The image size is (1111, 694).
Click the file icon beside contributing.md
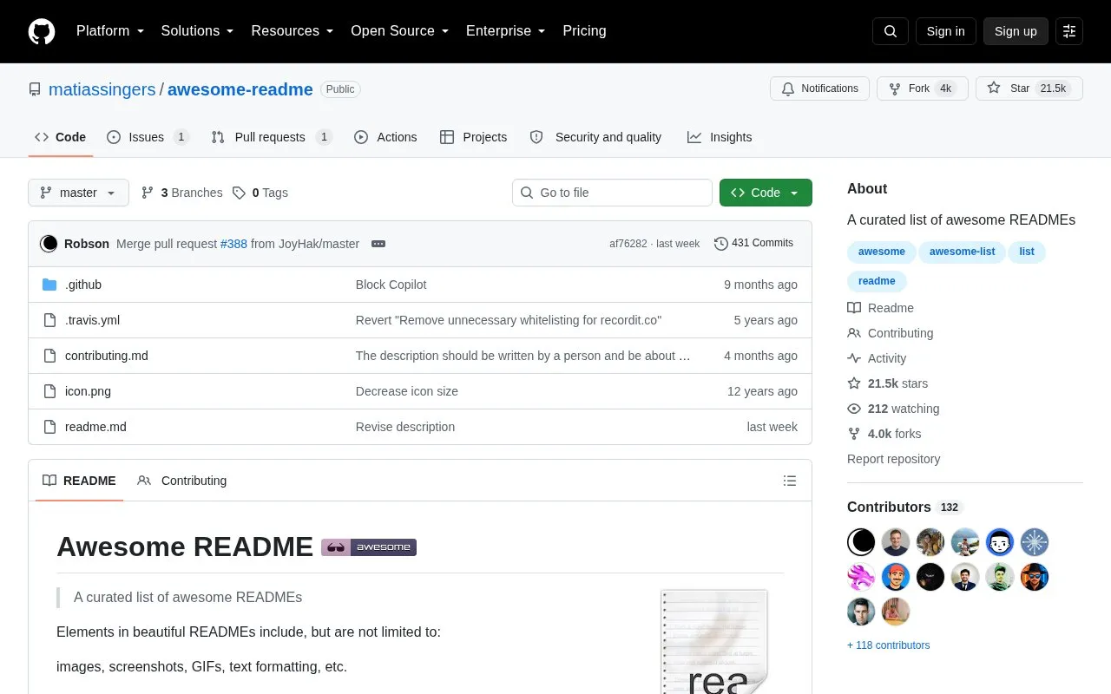49,356
